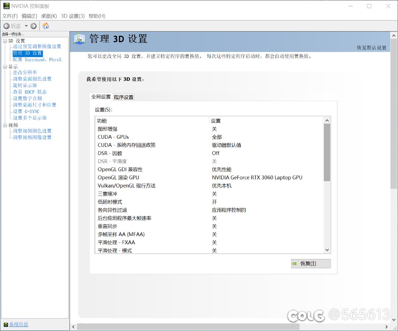Image resolution: width=398 pixels, height=331 pixels.
Task: Click the 恢复默认设置 link
Action: pos(371,48)
